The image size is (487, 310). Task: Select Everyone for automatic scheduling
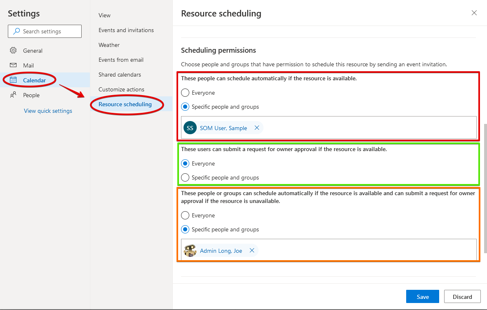point(186,93)
